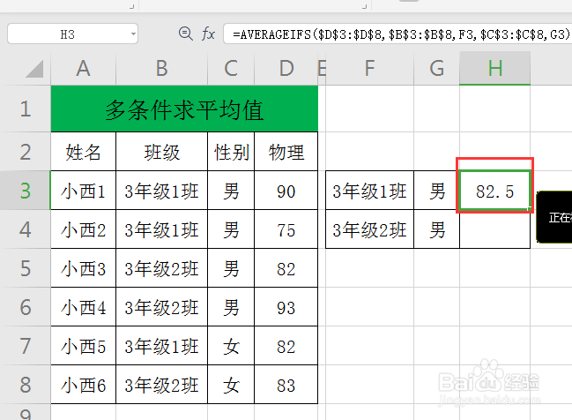The height and width of the screenshot is (420, 572).
Task: Click G4 criteria cell 男
Action: pos(436,229)
